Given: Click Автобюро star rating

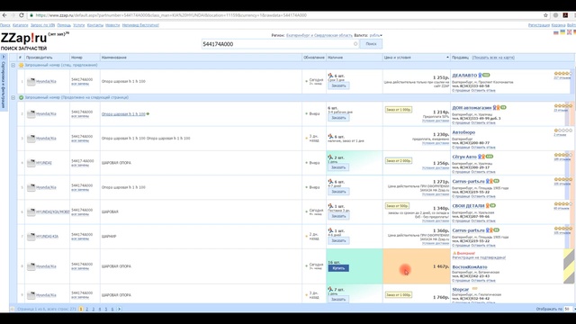Looking at the screenshot, I should point(563,130).
